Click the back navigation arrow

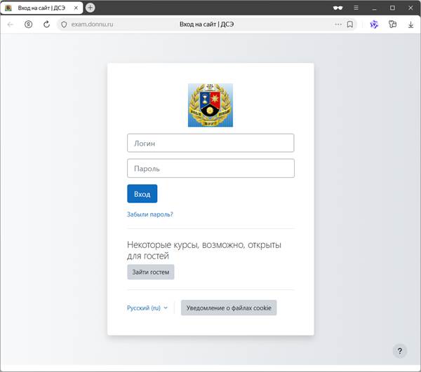point(11,25)
